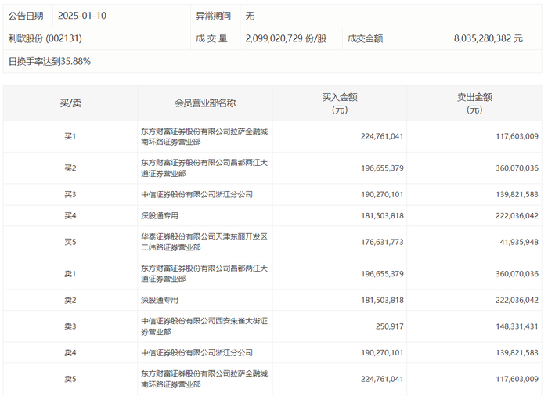
Task: Select buy amount 190,270,101 in 卖4 row
Action: point(382,353)
